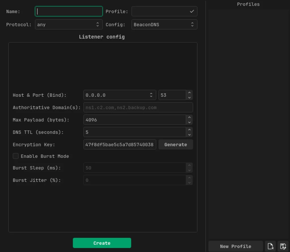Click the Host & Port (Bind) label
This screenshot has height=252, width=290.
click(39, 95)
